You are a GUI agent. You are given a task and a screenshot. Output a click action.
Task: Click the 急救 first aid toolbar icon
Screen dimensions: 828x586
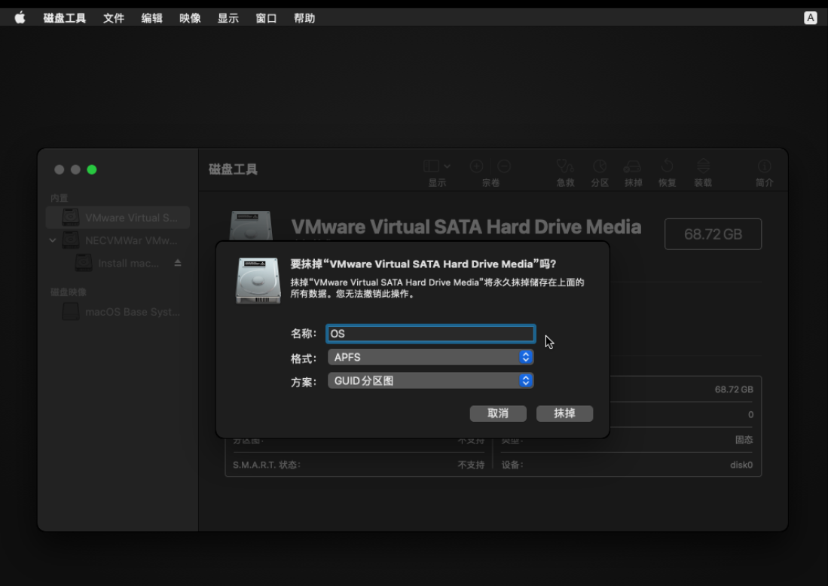[565, 166]
